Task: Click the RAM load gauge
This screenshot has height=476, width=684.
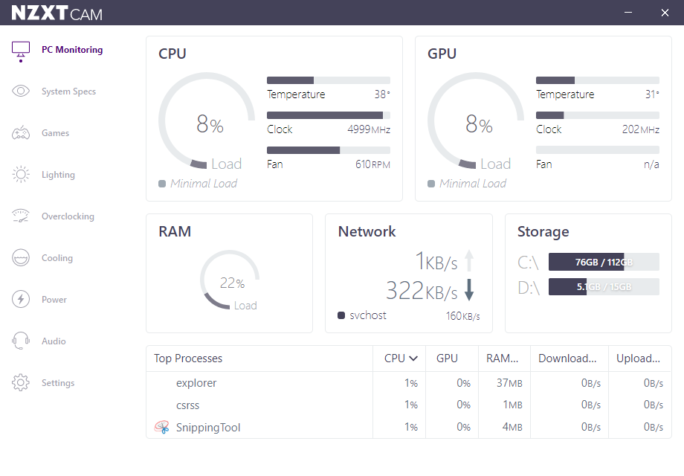Action: tap(230, 280)
